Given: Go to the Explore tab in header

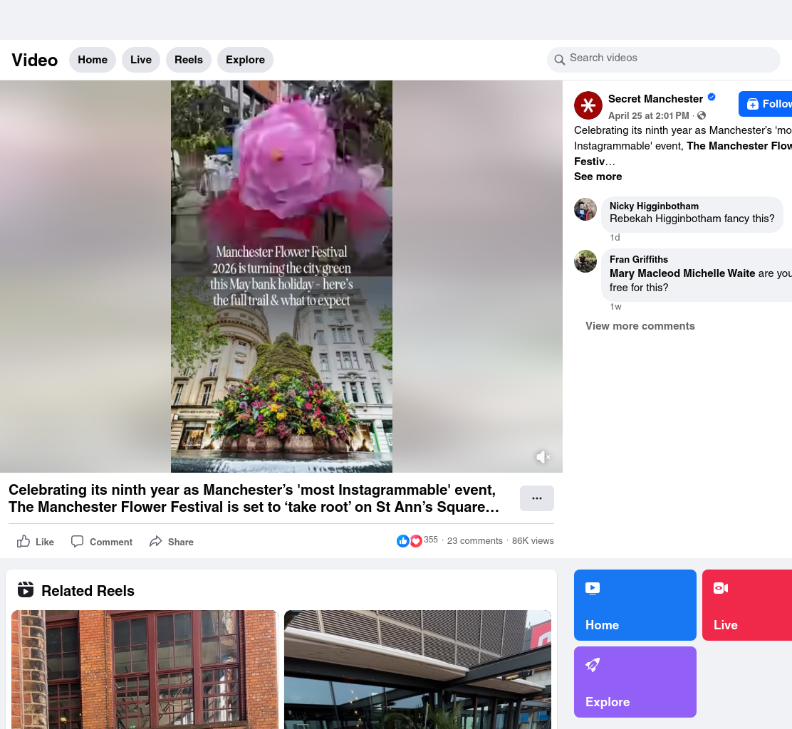Looking at the screenshot, I should [245, 60].
